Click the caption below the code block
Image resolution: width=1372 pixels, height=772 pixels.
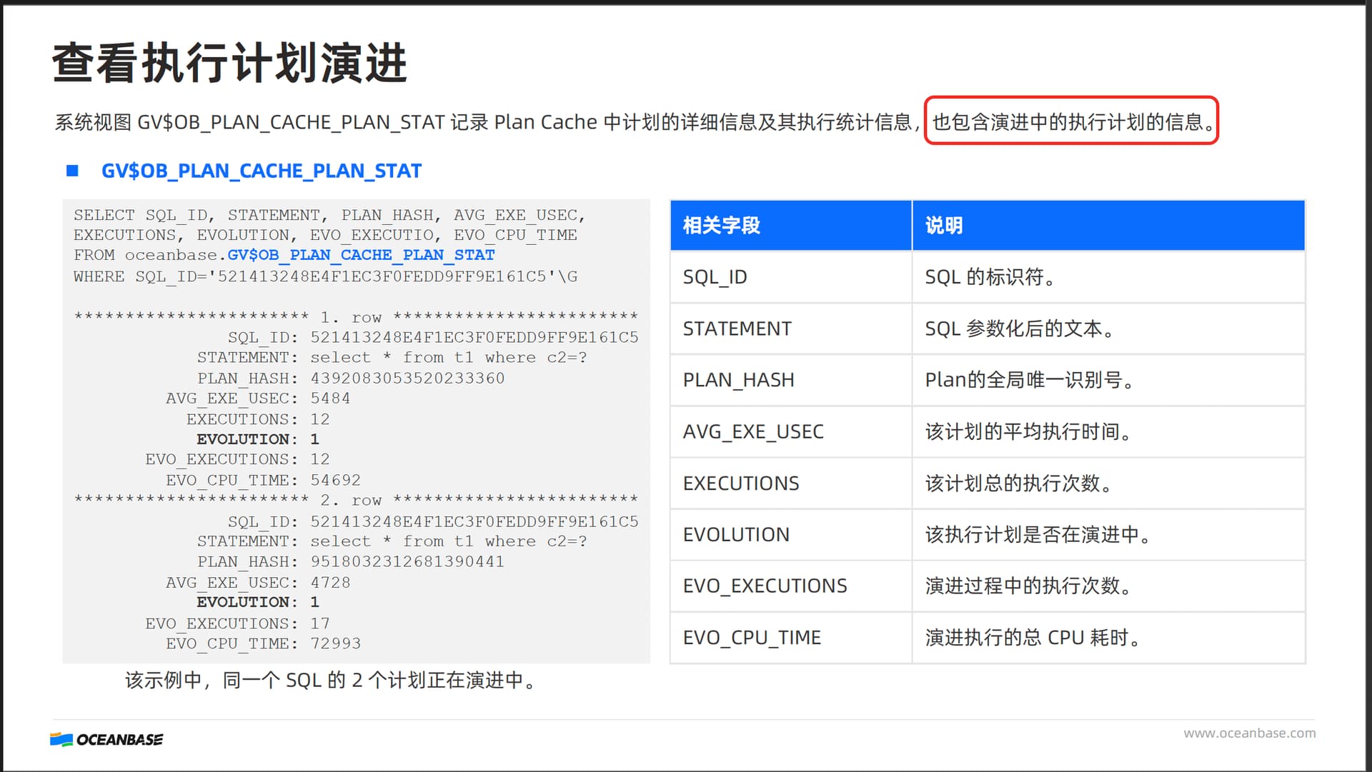(x=331, y=681)
